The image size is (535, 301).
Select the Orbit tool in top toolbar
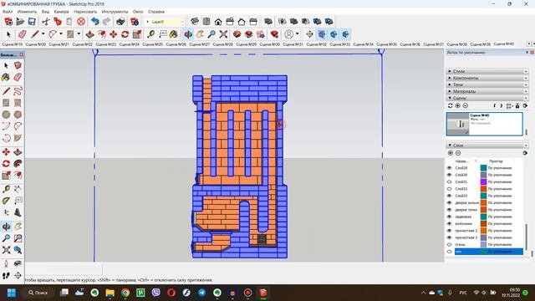coord(188,34)
